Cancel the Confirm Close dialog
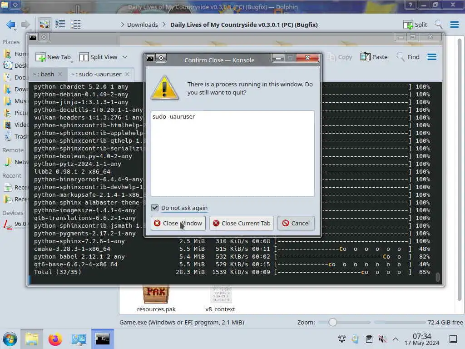This screenshot has height=349, width=465. (x=296, y=223)
